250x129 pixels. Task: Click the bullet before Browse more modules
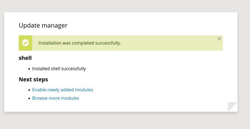[x=29, y=99]
